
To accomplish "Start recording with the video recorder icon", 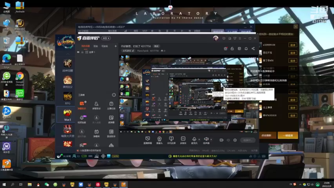I will (x=221, y=140).
